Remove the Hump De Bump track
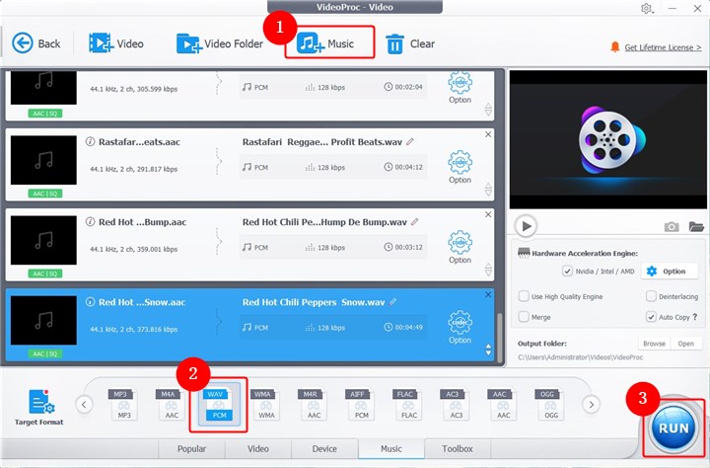Screen dimensions: 710x468 [x=488, y=214]
